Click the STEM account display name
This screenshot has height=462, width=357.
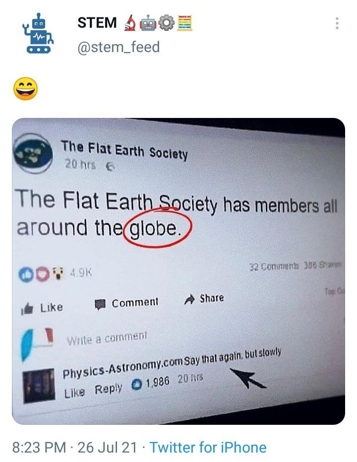97,23
